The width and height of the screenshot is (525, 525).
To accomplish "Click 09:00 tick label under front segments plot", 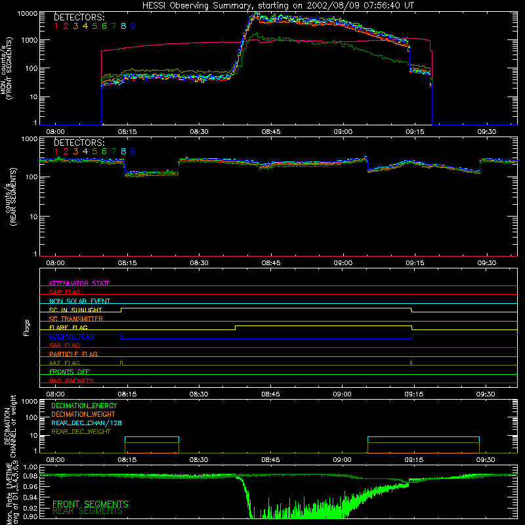I will point(343,132).
